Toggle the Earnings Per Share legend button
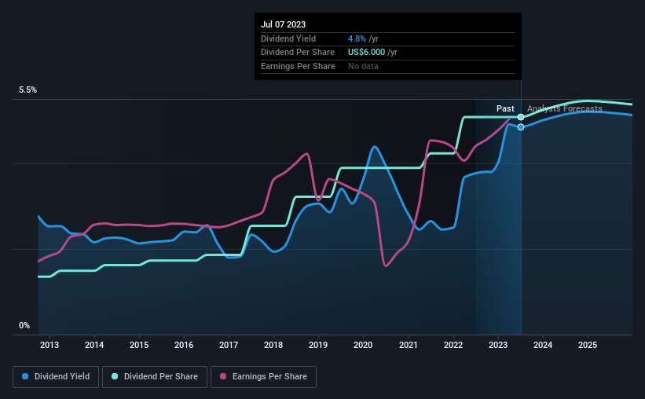Image resolution: width=645 pixels, height=399 pixels. [263, 377]
